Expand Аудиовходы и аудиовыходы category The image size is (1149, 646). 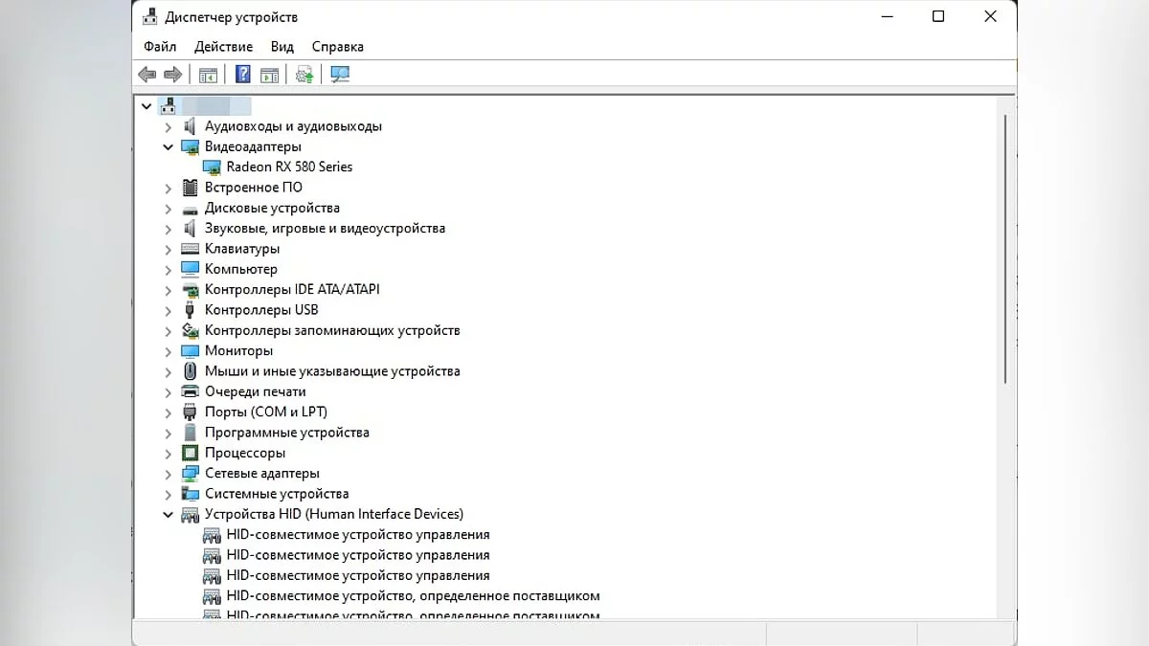click(x=169, y=126)
